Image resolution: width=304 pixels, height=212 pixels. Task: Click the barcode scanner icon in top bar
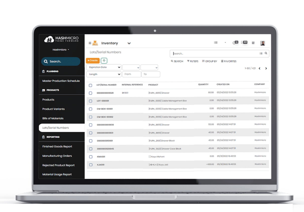[x=216, y=43]
